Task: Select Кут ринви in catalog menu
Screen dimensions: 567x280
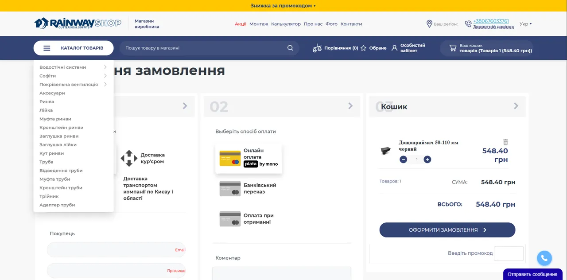Action: click(x=52, y=153)
